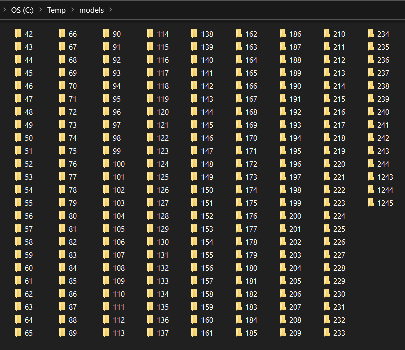Navigate to OS (C:) in breadcrumb
Image resolution: width=405 pixels, height=350 pixels.
pyautogui.click(x=22, y=10)
